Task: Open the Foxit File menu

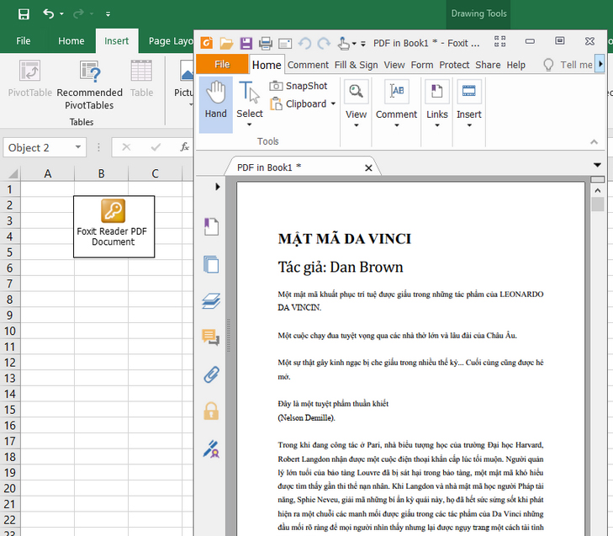Action: point(222,64)
